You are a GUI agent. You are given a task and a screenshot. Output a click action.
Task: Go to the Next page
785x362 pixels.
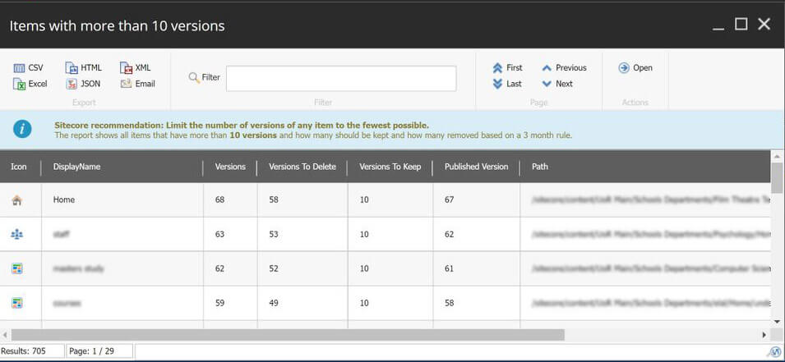click(x=557, y=84)
